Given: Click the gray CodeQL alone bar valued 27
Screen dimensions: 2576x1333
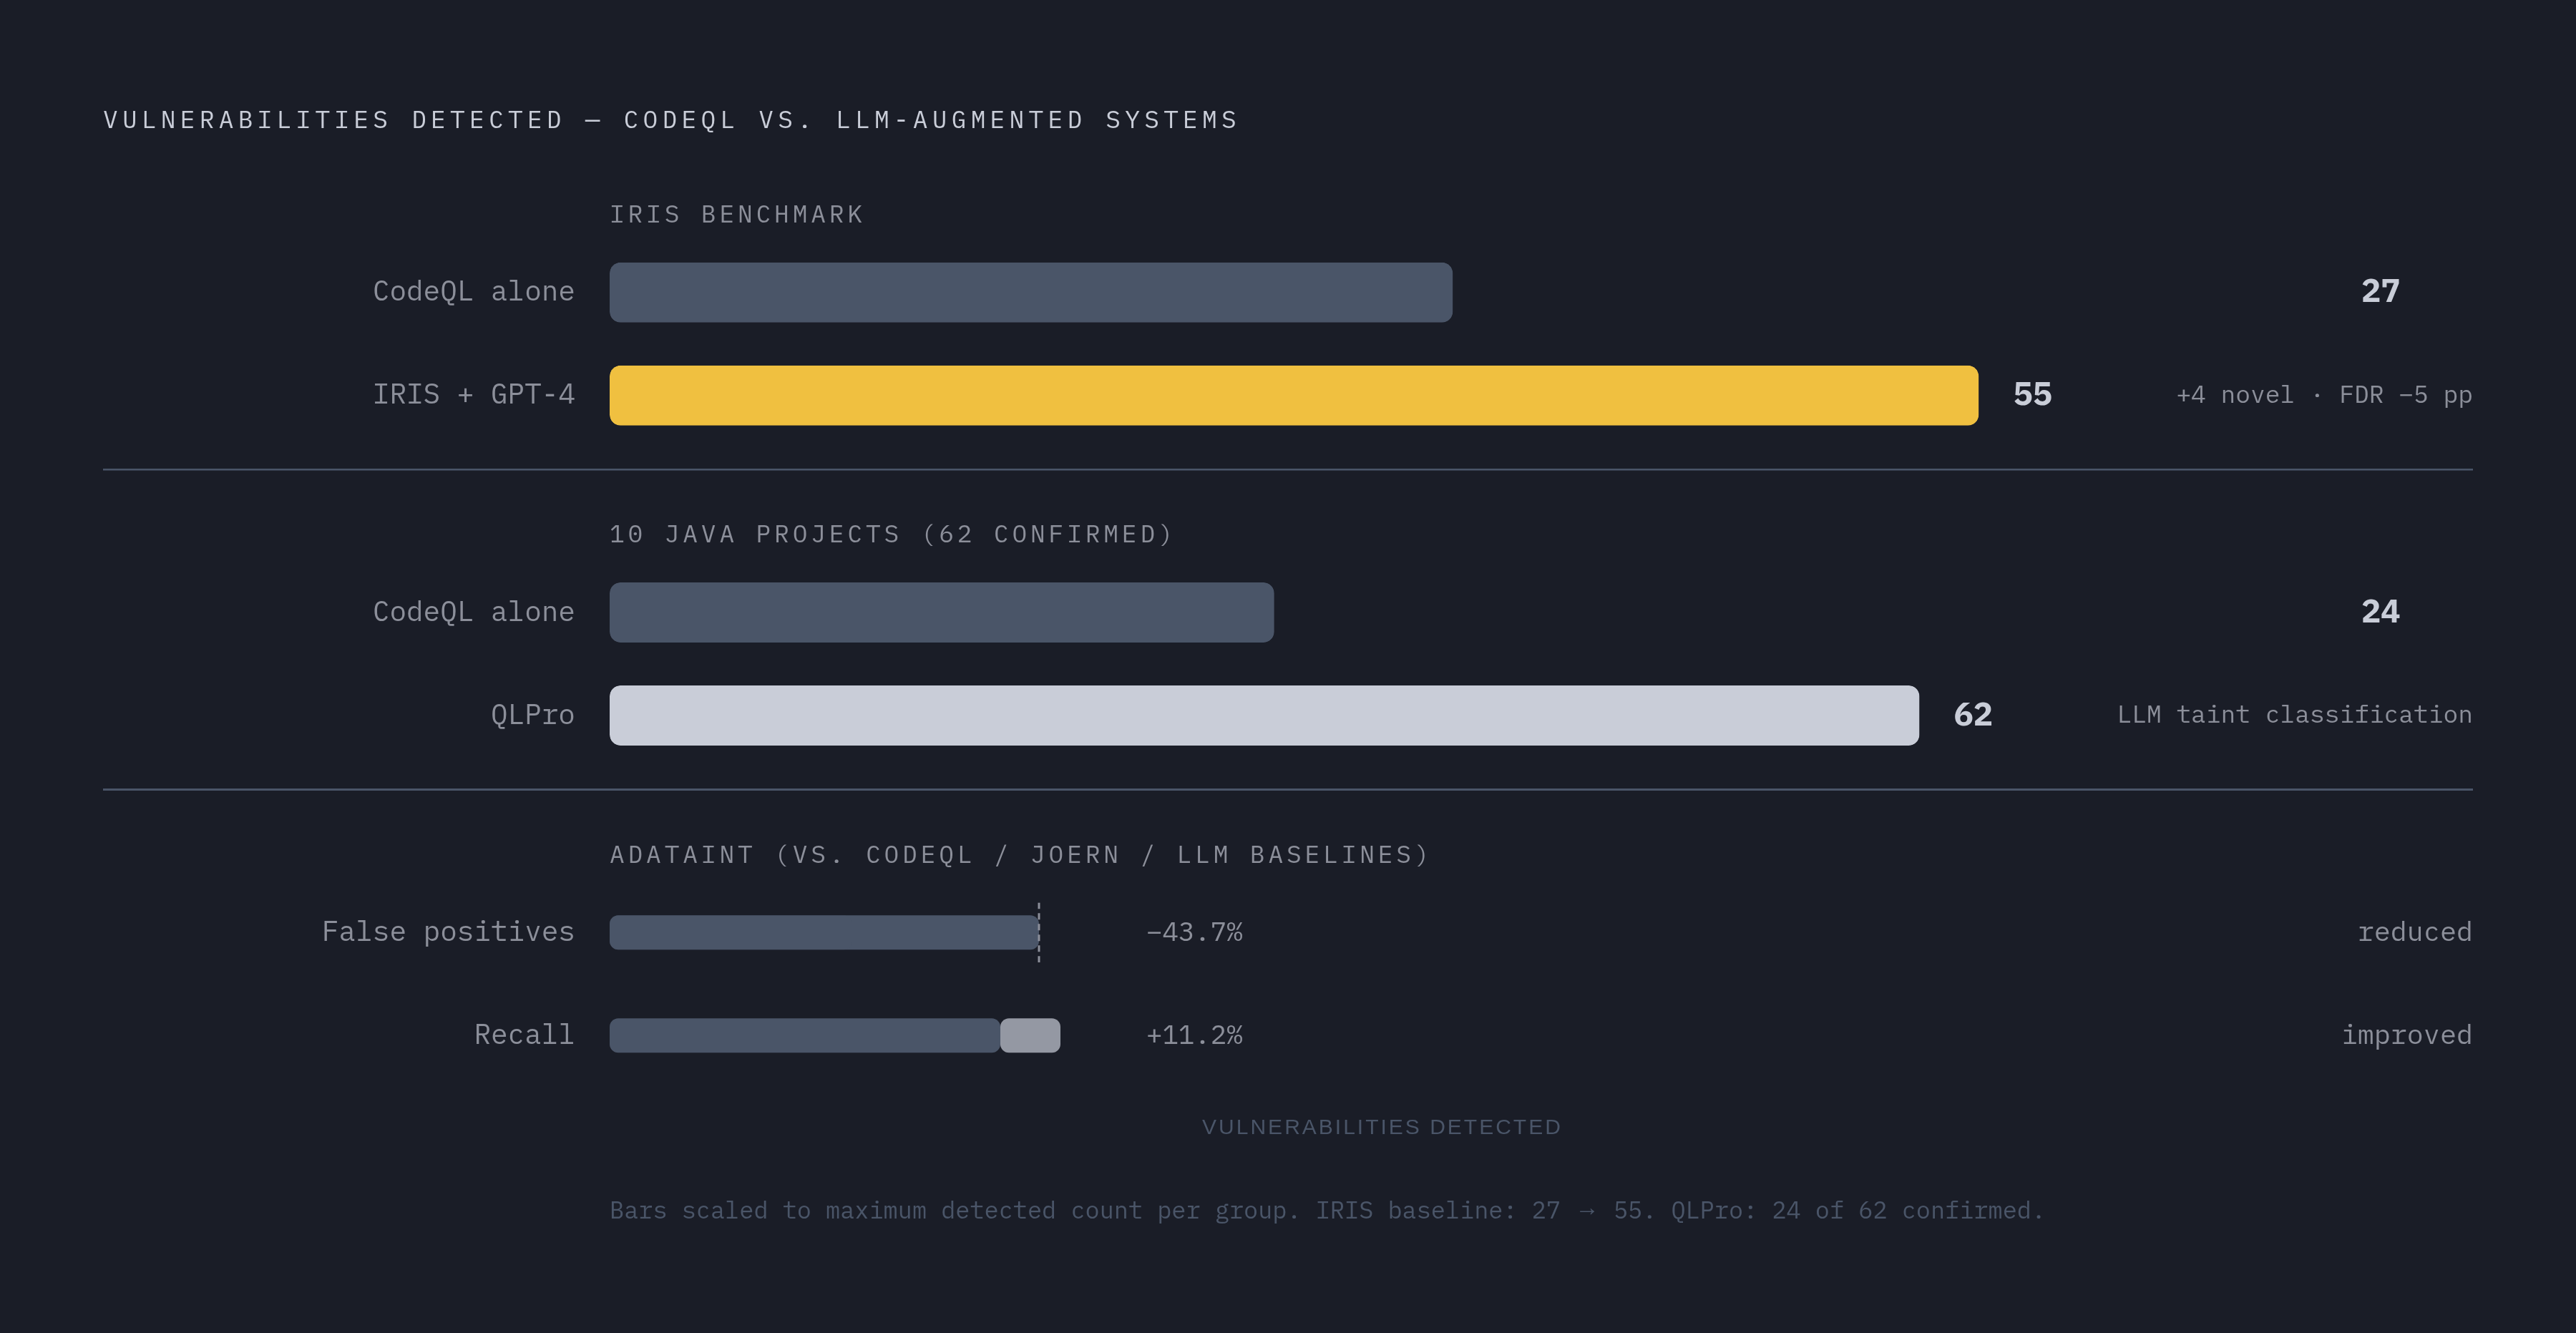Looking at the screenshot, I should 1031,292.
